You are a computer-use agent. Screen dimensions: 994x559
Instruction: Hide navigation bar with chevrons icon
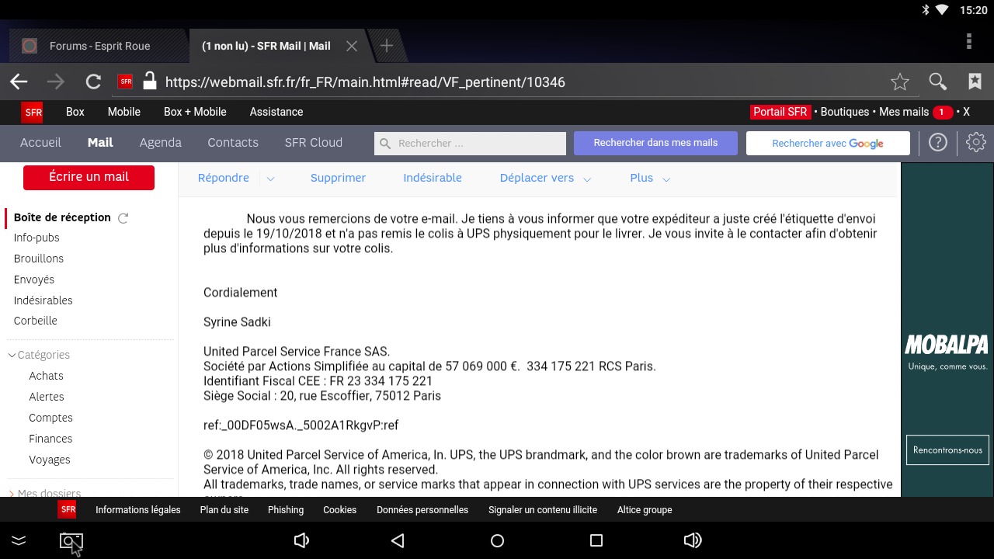[19, 540]
